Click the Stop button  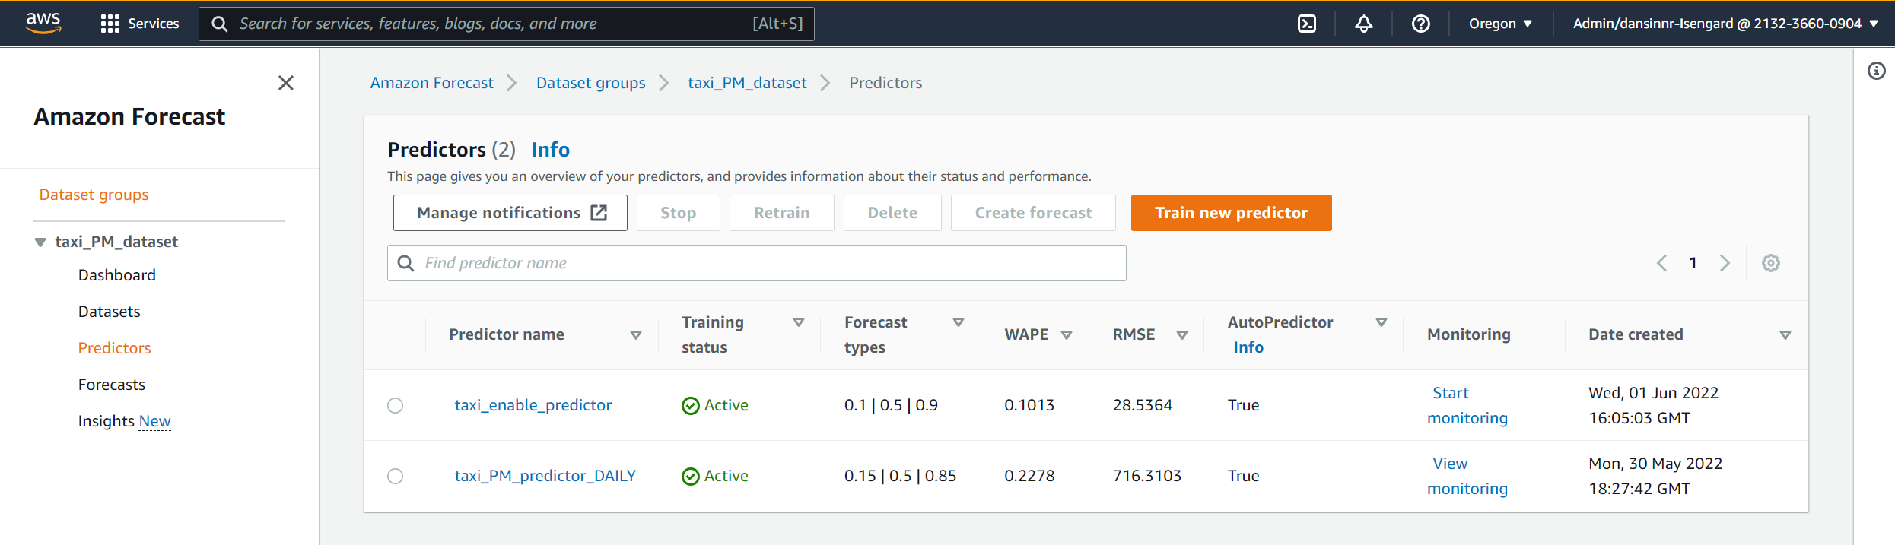tap(678, 213)
